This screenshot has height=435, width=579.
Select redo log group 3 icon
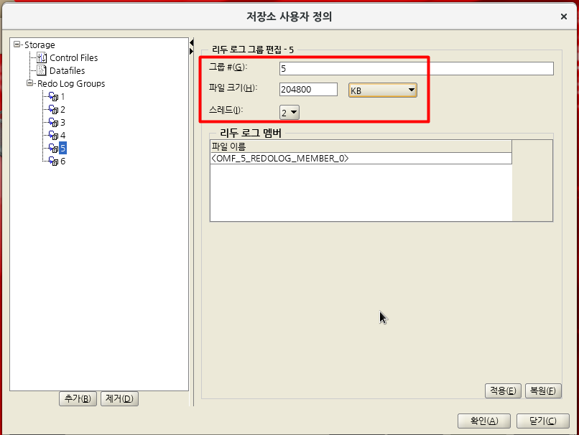coord(54,123)
